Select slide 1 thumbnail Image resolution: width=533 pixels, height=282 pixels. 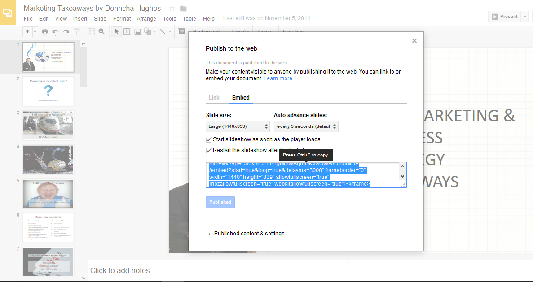pyautogui.click(x=48, y=57)
